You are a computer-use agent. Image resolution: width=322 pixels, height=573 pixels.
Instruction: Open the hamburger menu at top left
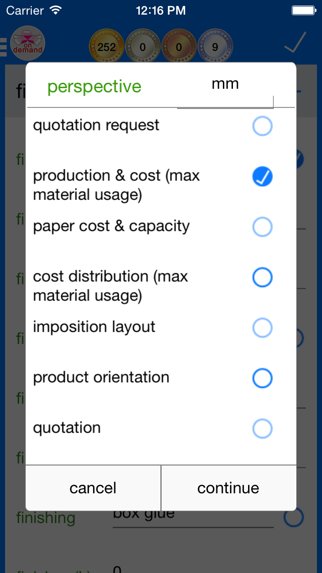tap(4, 45)
